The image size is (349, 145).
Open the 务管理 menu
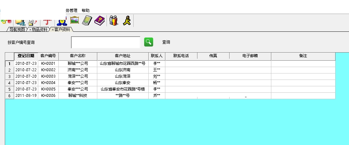click(72, 11)
